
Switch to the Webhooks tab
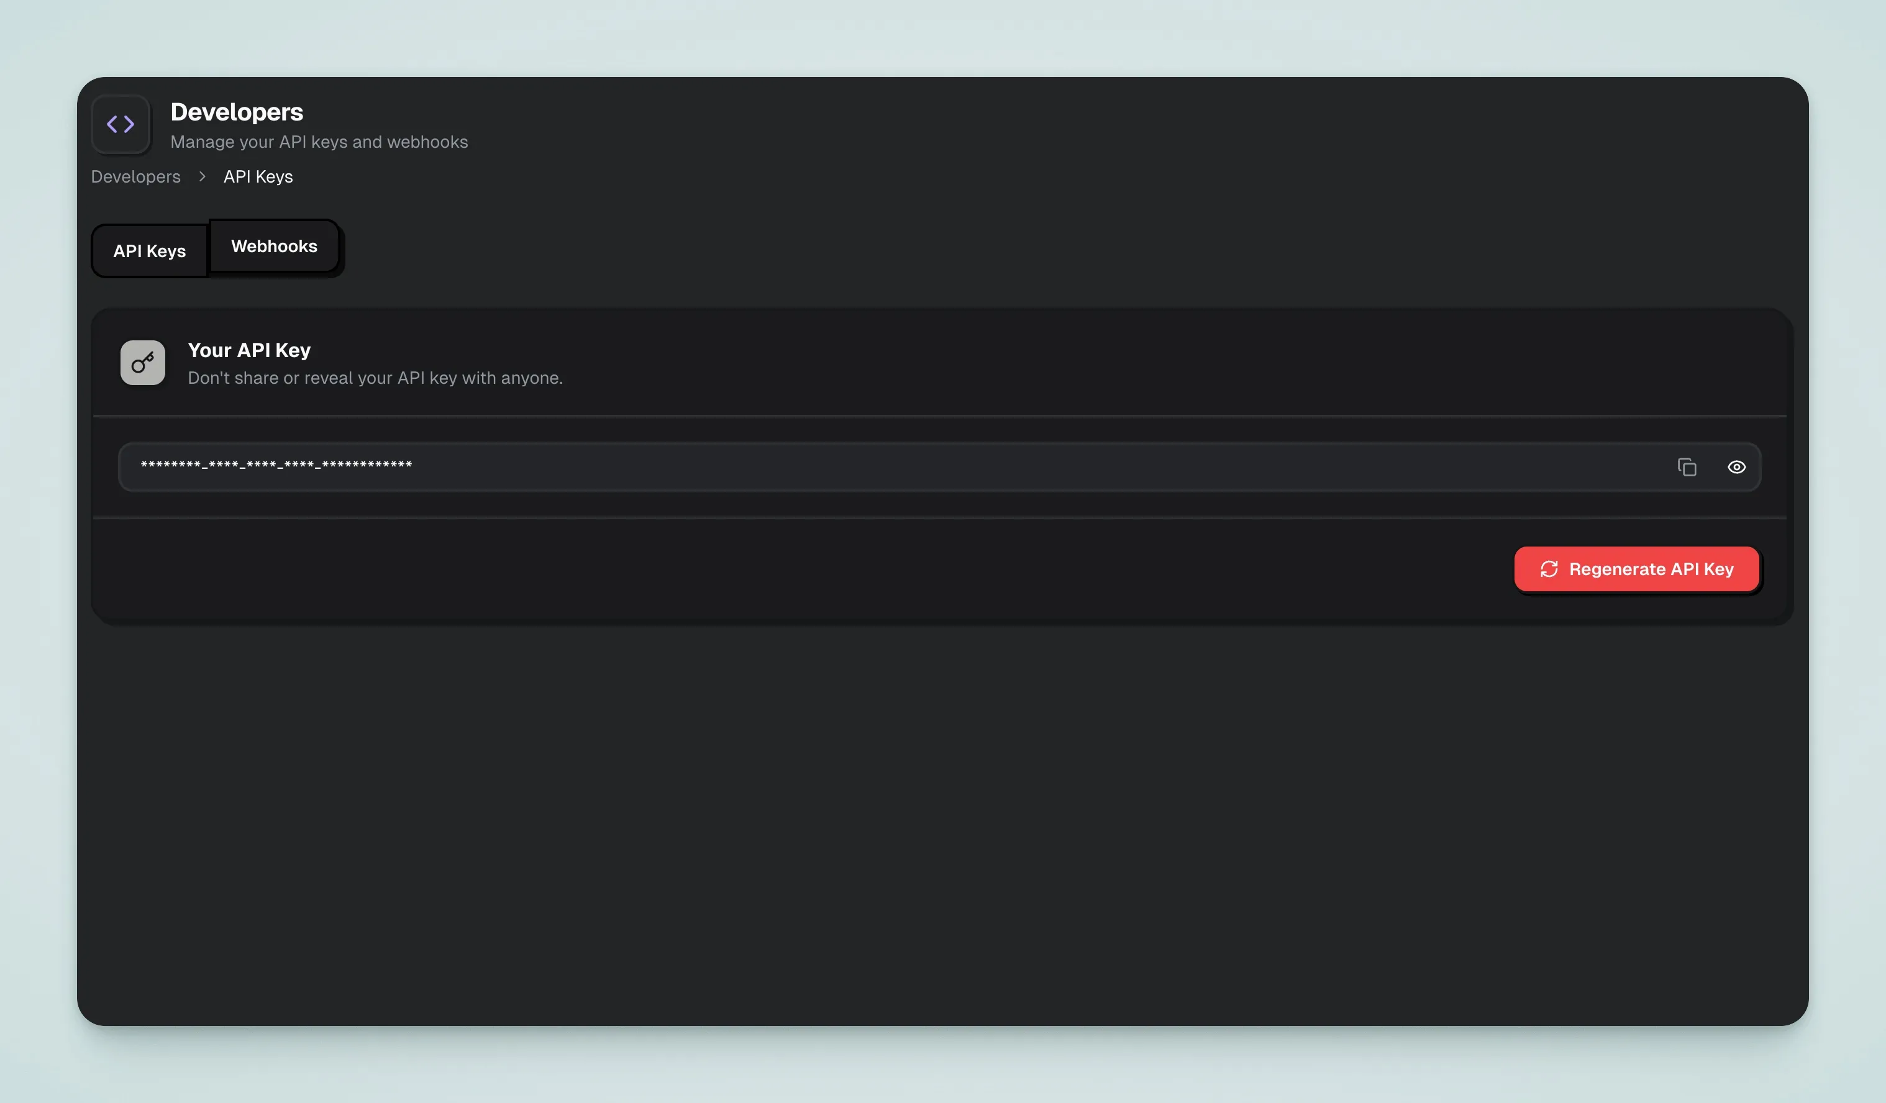tap(274, 246)
